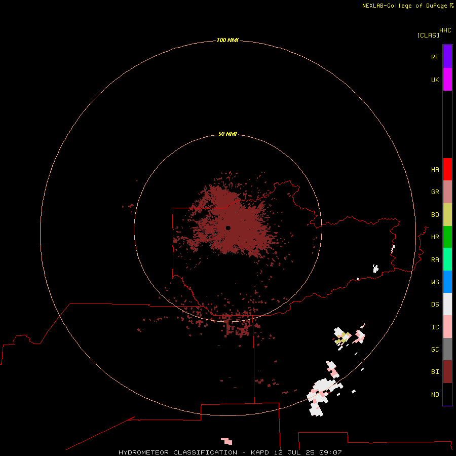This screenshot has width=456, height=456.
Task: Click the 50 NMI range ring label
Action: click(x=227, y=134)
